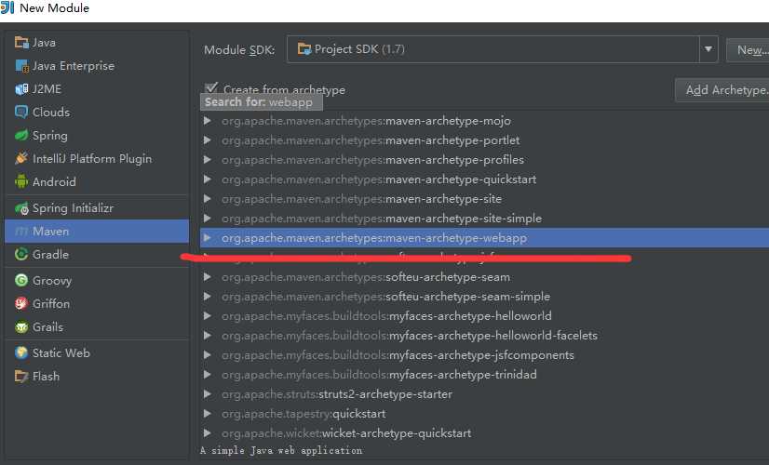Expand maven-archetype-portlet node
The image size is (769, 465).
pyautogui.click(x=208, y=140)
